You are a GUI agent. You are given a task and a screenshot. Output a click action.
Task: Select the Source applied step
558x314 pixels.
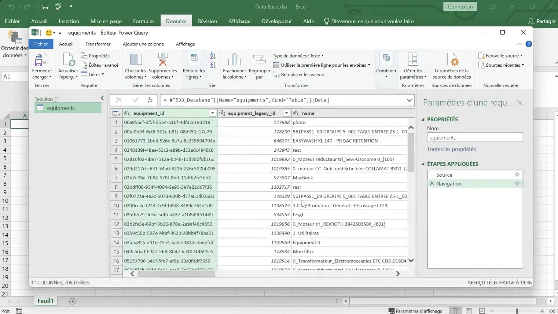pos(444,175)
